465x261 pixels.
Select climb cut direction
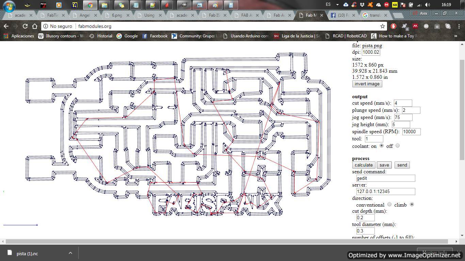[412, 204]
